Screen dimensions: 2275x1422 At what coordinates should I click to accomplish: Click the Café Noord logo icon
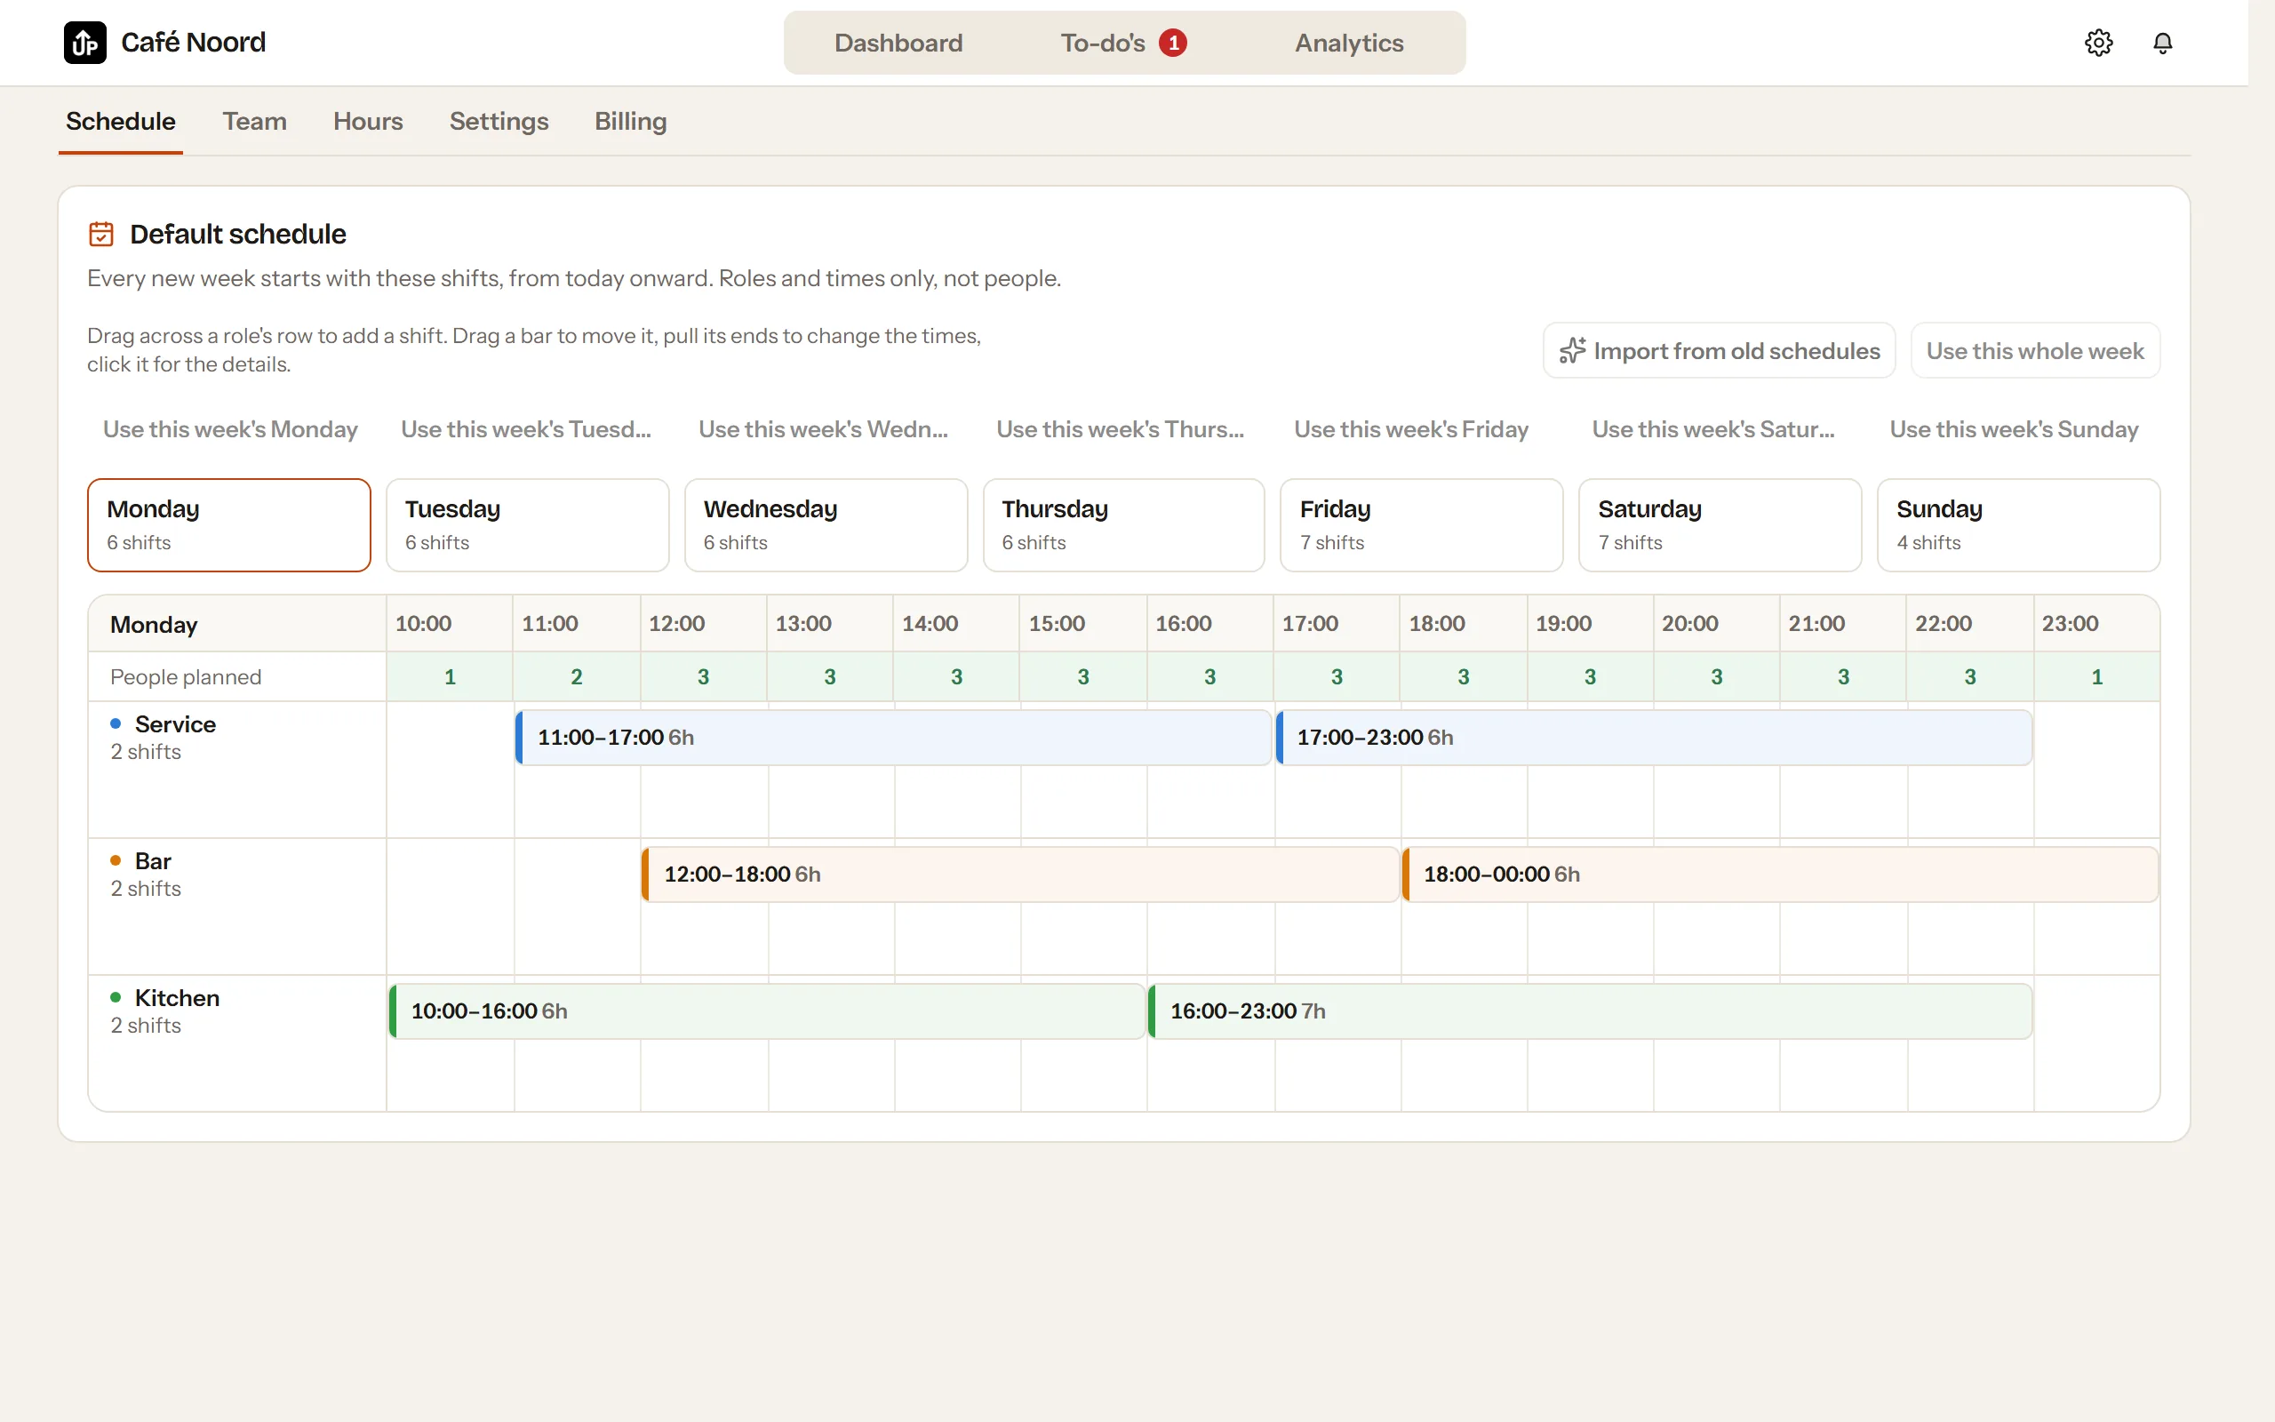84,43
